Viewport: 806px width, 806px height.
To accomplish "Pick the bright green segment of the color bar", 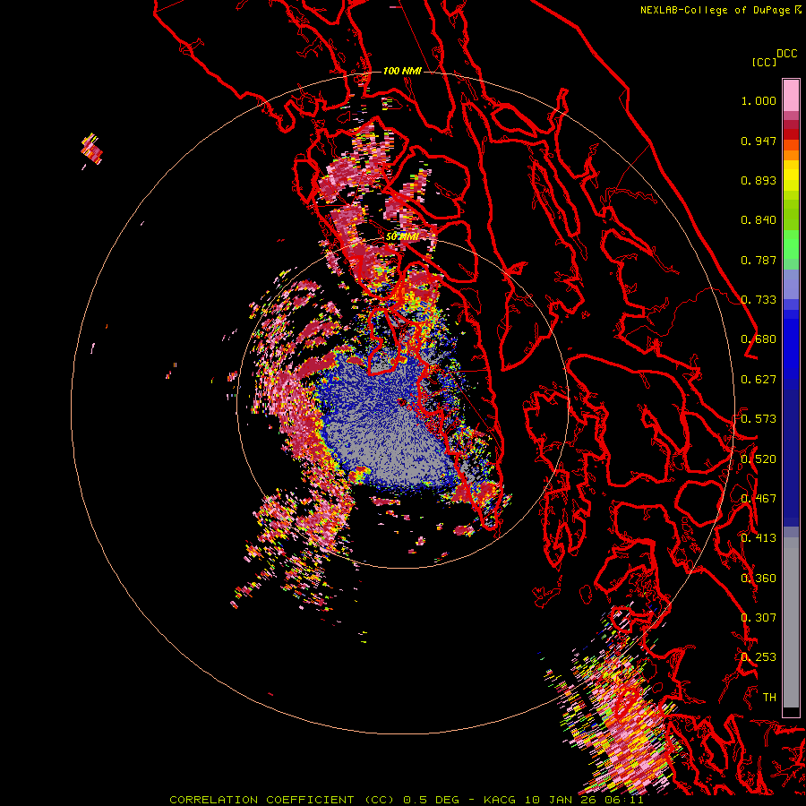I will 791,244.
